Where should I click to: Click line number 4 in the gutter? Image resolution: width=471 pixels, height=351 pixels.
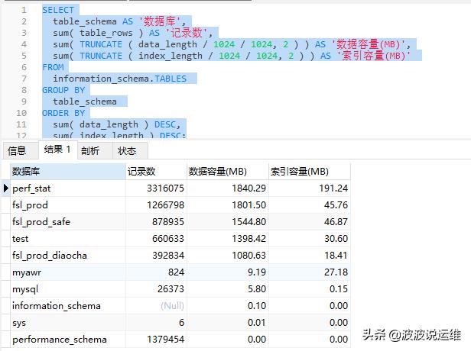point(24,44)
